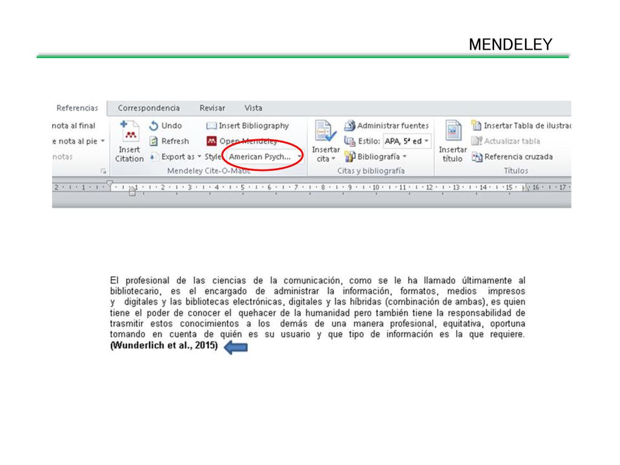Click the Undo arrow icon
The image size is (620, 465).
tap(153, 126)
